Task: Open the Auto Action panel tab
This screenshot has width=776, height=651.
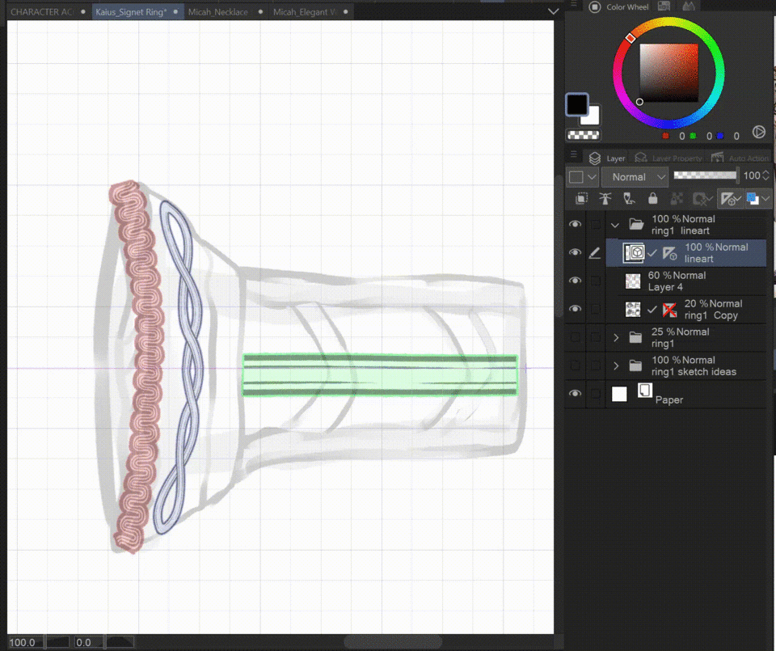Action: pos(741,159)
